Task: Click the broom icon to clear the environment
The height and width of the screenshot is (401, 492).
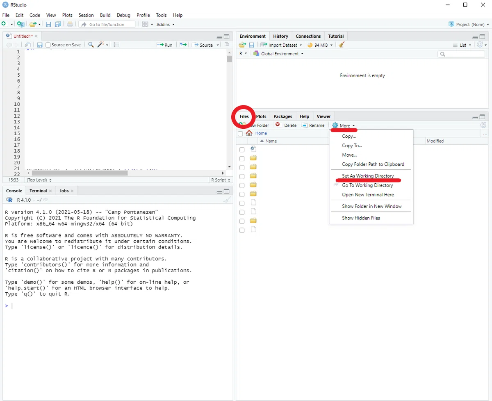Action: pyautogui.click(x=342, y=45)
